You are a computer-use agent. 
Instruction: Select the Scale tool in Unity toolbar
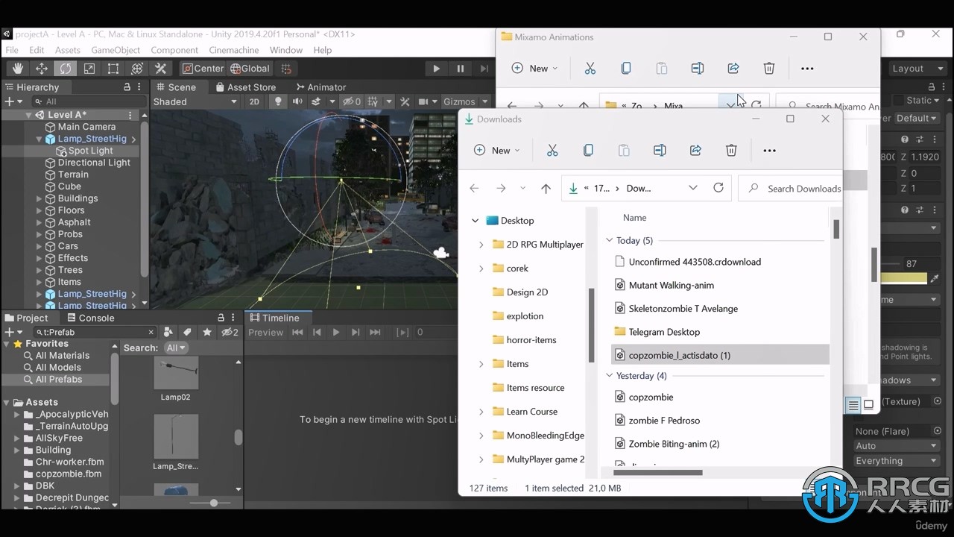[x=89, y=69]
